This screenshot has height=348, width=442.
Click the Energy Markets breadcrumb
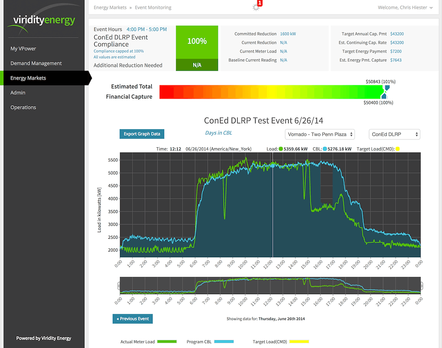pyautogui.click(x=110, y=8)
